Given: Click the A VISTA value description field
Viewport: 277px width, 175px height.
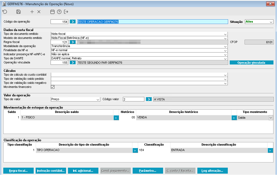Looking at the screenshot, I should (213, 99).
